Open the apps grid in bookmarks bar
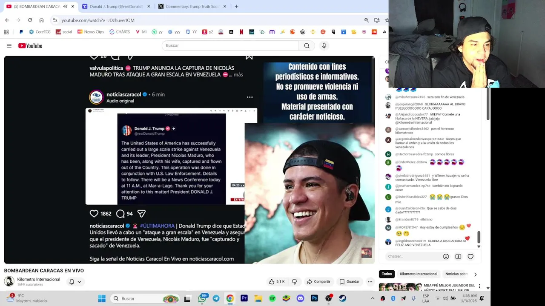 pos(6,32)
